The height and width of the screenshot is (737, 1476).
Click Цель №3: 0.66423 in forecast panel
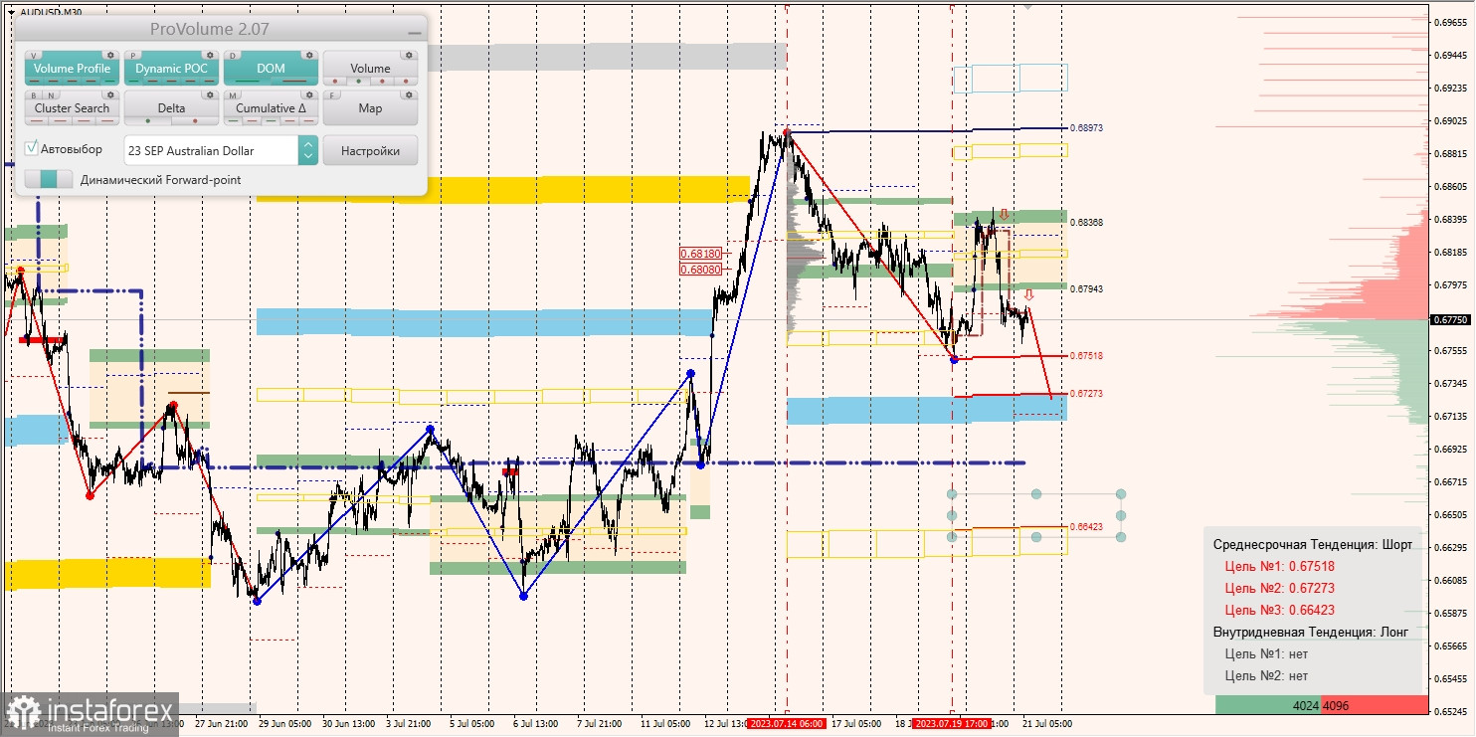(x=1279, y=610)
